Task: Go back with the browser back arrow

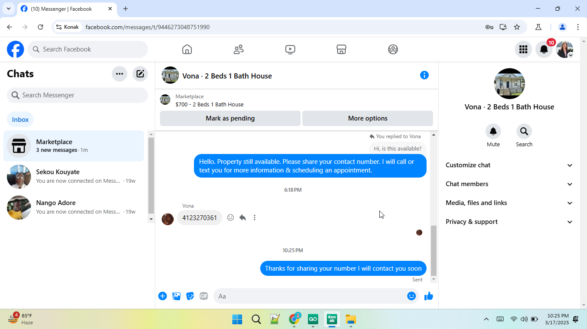Action: coord(9,27)
